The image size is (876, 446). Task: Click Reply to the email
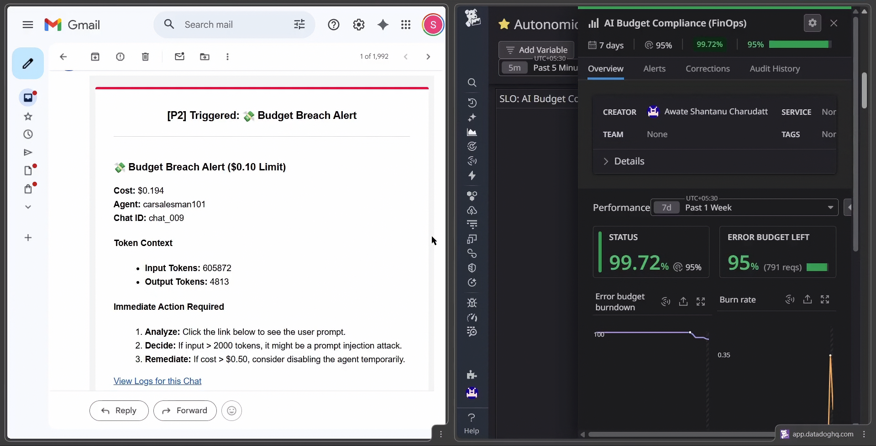tap(119, 410)
